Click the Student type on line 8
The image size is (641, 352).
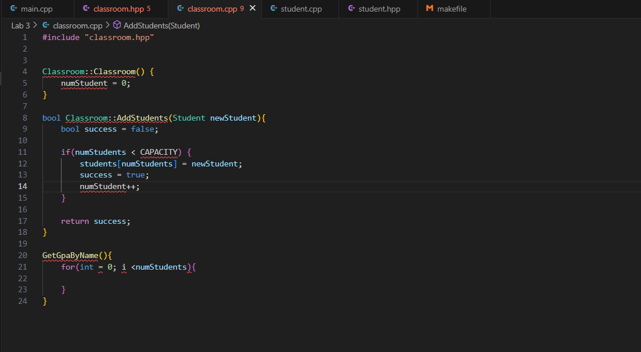click(x=189, y=118)
